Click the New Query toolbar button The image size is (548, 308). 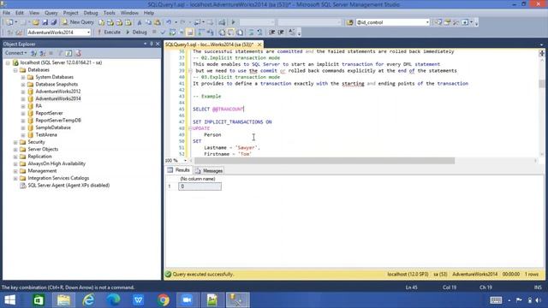click(x=78, y=22)
